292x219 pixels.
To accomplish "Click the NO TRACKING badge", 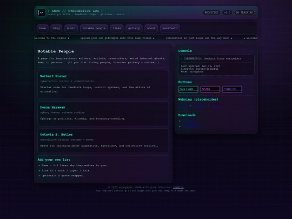I will (x=244, y=12).
